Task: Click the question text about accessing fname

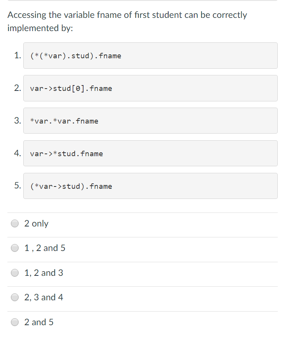Action: [x=127, y=21]
